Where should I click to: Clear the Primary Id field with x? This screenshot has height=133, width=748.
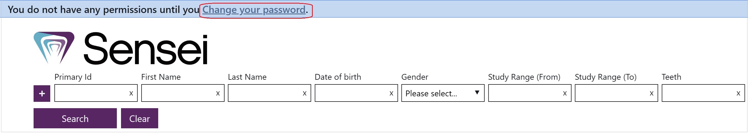coord(131,94)
